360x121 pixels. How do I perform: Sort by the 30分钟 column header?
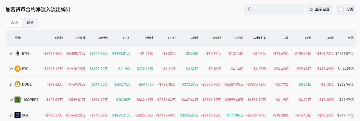coord(103,38)
